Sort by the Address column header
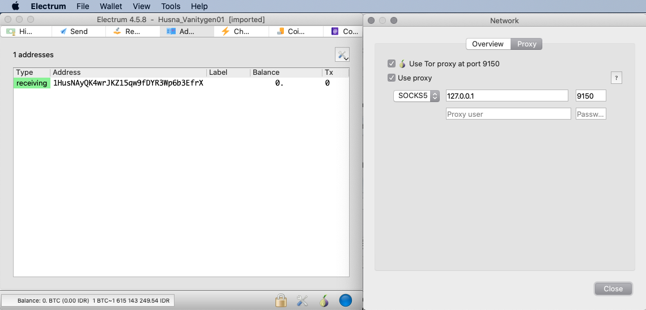The image size is (646, 310). point(129,73)
